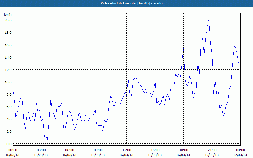Viewport: 253px width, 158px height.
Task: Click the "16/03/13" date under 21:00
Action: (x=212, y=155)
